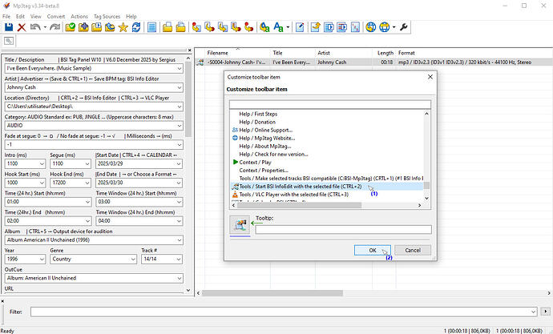Open the Tag Sources menu
This screenshot has width=553, height=334.
tap(107, 16)
